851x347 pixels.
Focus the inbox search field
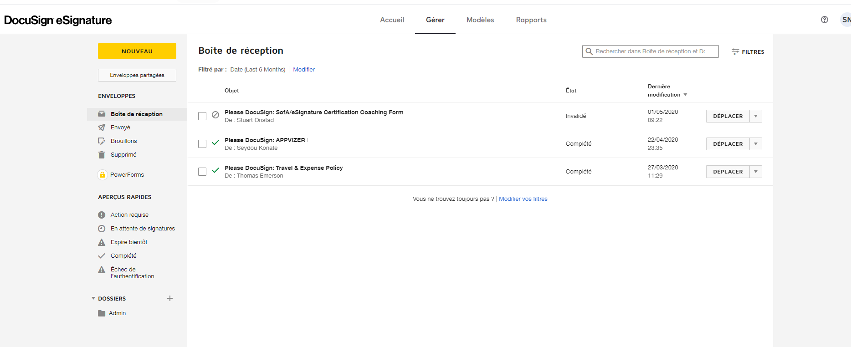pyautogui.click(x=651, y=51)
